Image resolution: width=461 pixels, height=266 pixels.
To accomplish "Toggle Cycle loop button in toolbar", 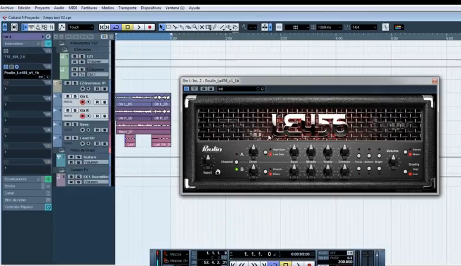I will (116, 27).
